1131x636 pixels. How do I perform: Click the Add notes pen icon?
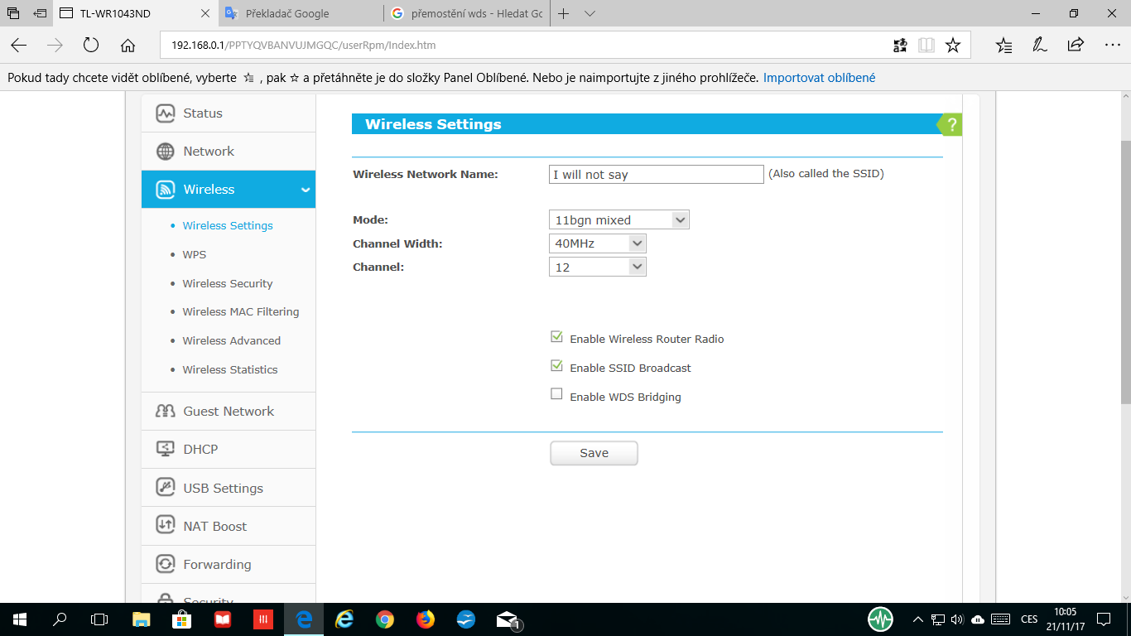1040,46
